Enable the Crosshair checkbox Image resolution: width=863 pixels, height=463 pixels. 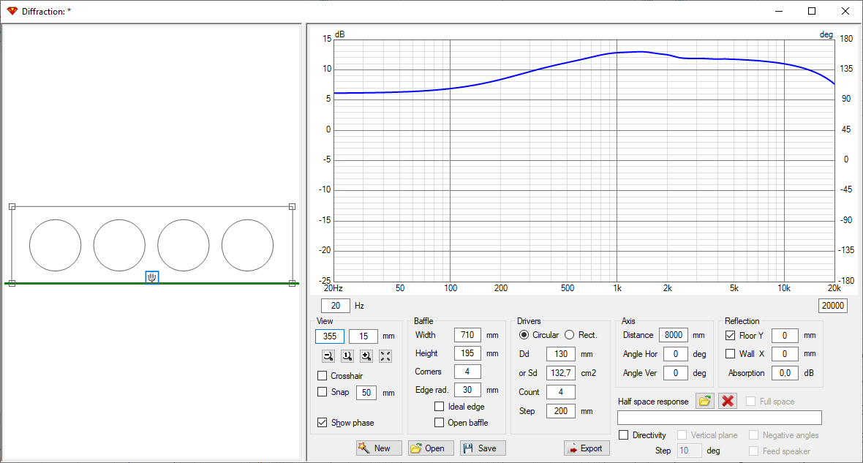(x=323, y=376)
